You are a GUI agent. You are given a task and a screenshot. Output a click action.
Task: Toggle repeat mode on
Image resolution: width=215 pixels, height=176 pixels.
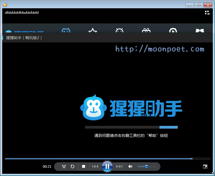coord(73,167)
